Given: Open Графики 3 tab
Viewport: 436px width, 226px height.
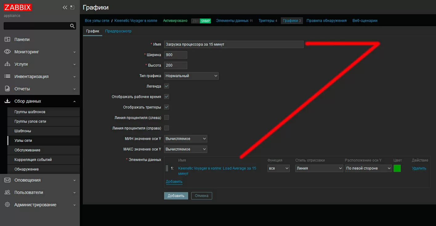Looking at the screenshot, I should [292, 21].
